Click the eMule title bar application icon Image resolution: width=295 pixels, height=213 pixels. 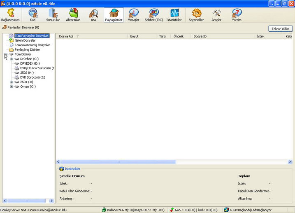click(3, 4)
